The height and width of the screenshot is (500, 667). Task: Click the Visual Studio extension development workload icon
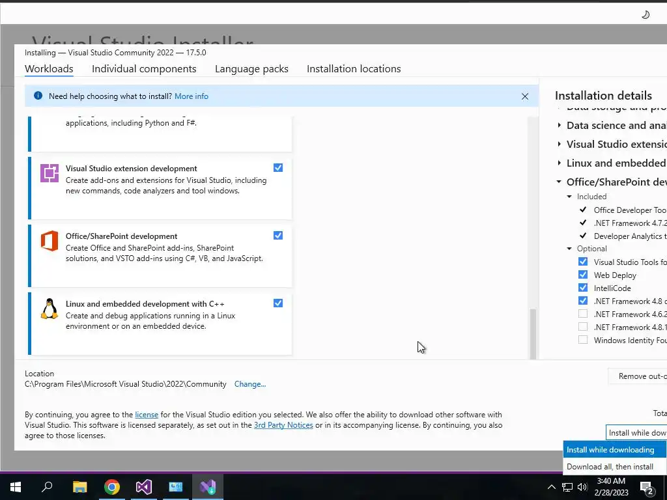(x=50, y=173)
